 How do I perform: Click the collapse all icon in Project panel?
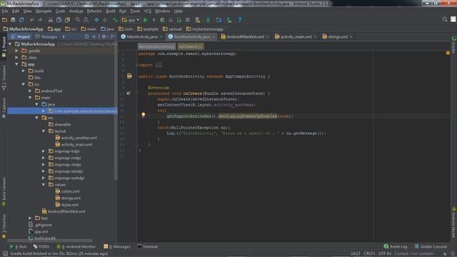(94, 36)
